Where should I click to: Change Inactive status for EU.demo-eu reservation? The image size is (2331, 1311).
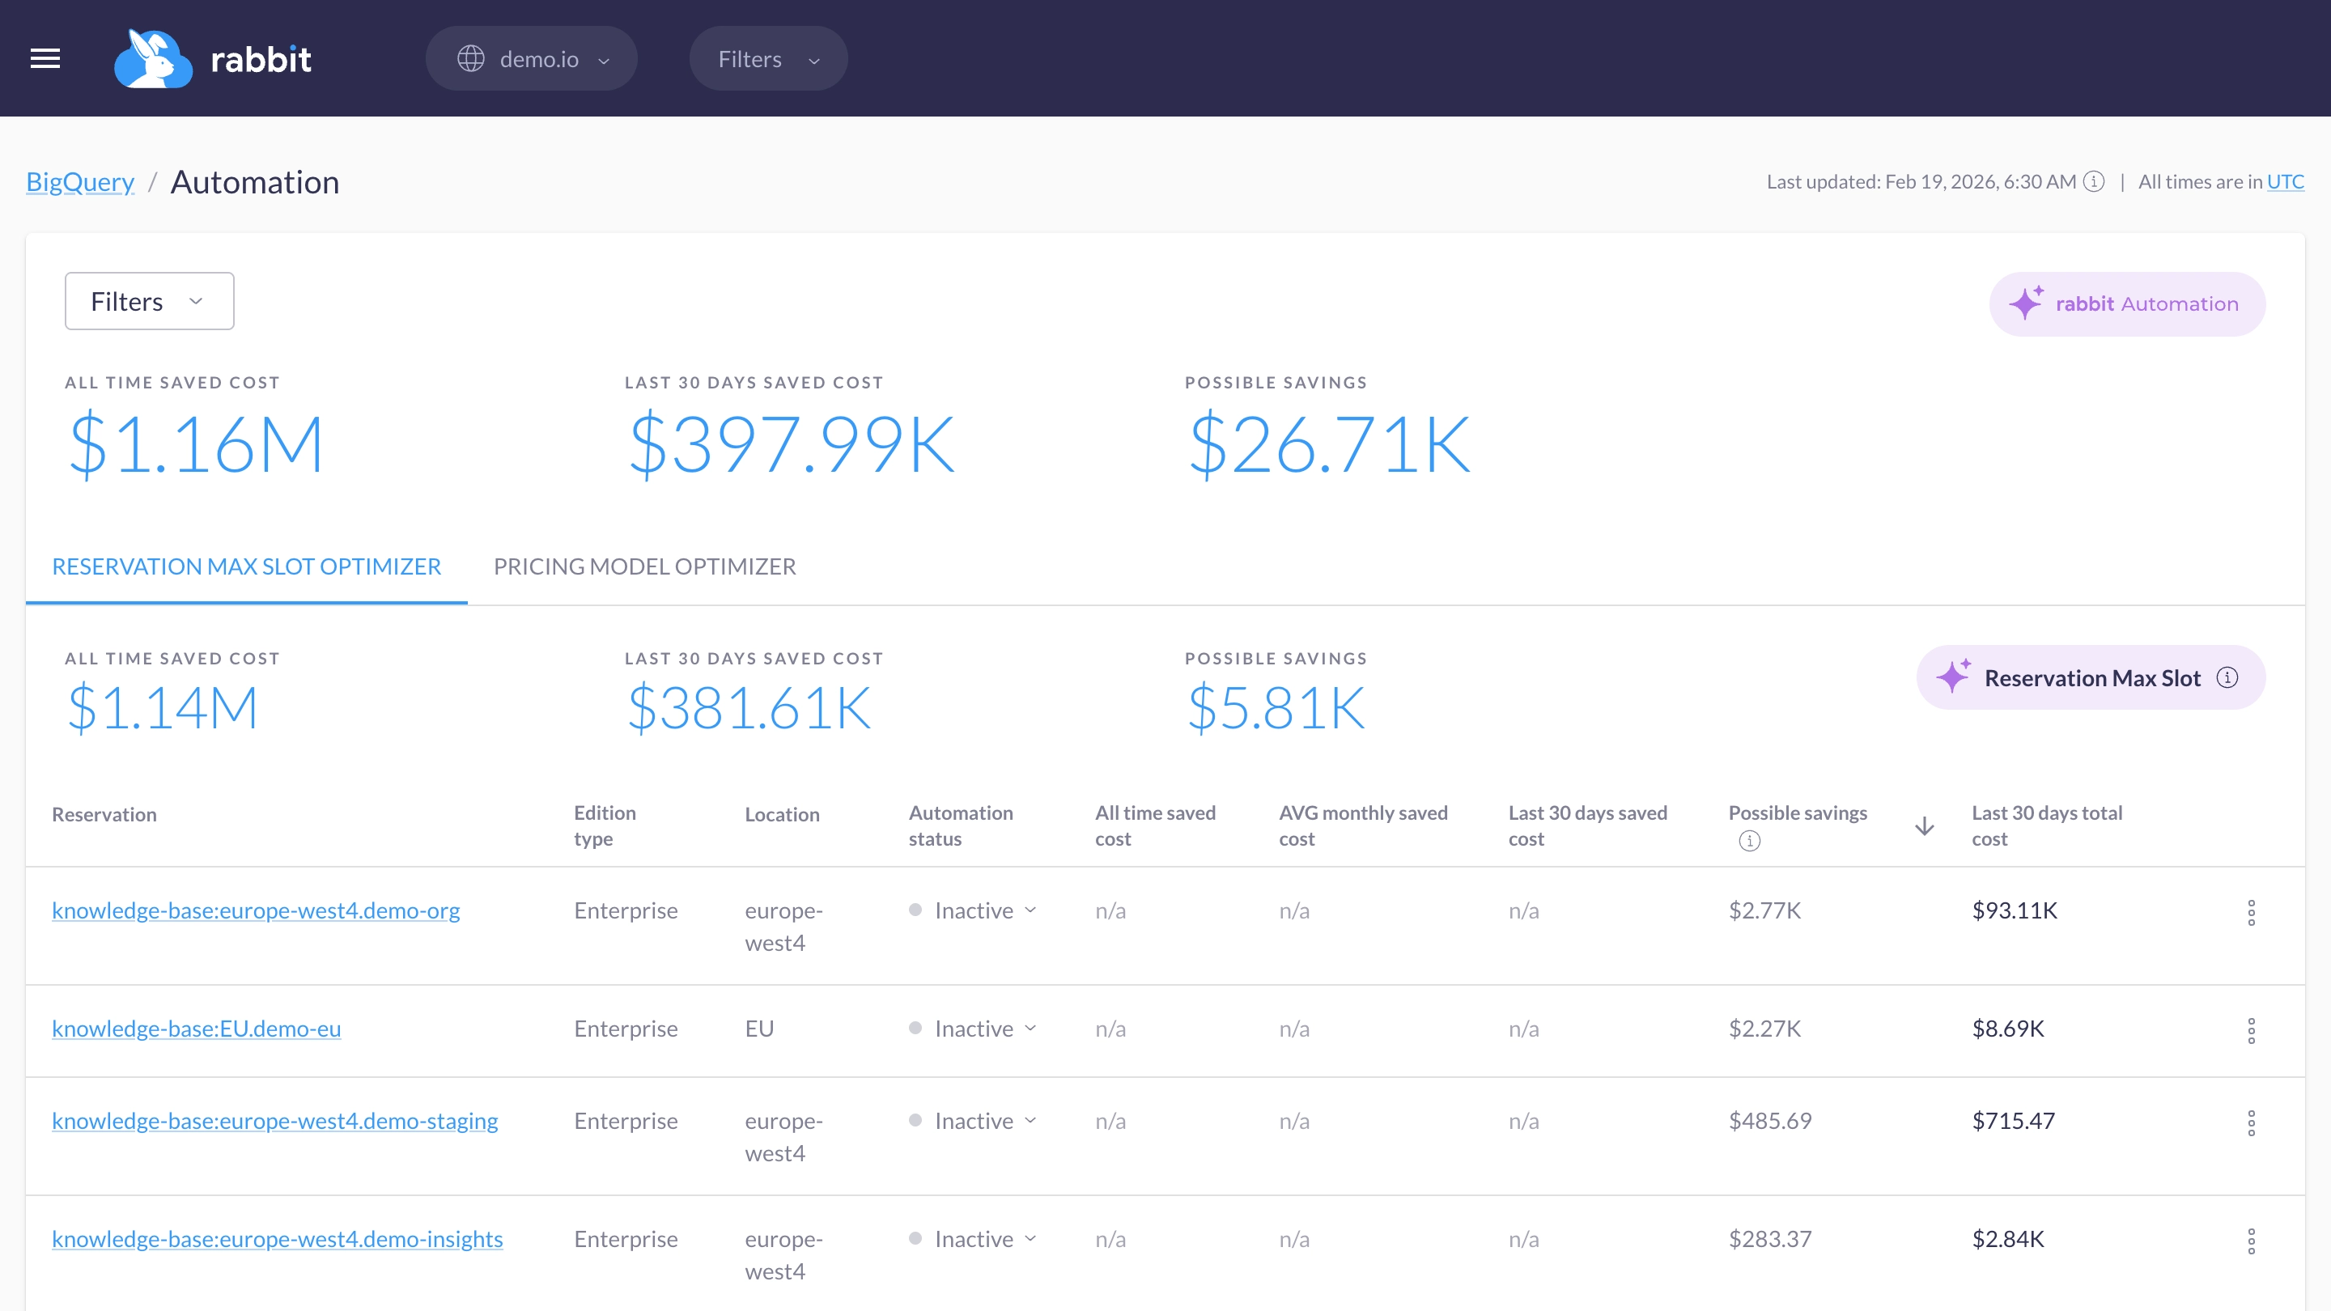click(974, 1029)
